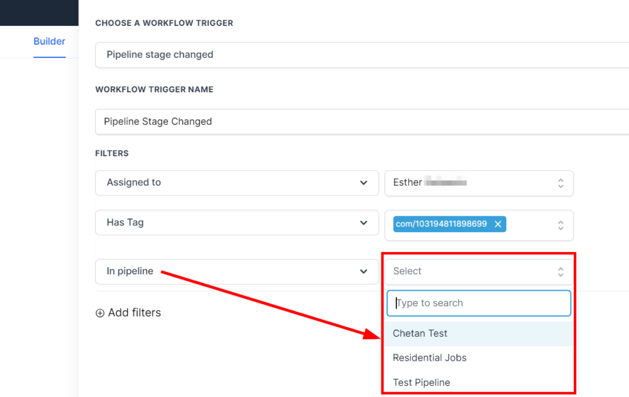Screen dimensions: 629x397
Task: Select 'Residential Jobs' pipeline option
Action: [x=429, y=358]
